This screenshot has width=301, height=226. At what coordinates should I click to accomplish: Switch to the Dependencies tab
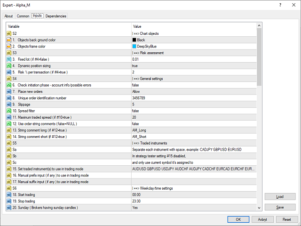(x=56, y=16)
